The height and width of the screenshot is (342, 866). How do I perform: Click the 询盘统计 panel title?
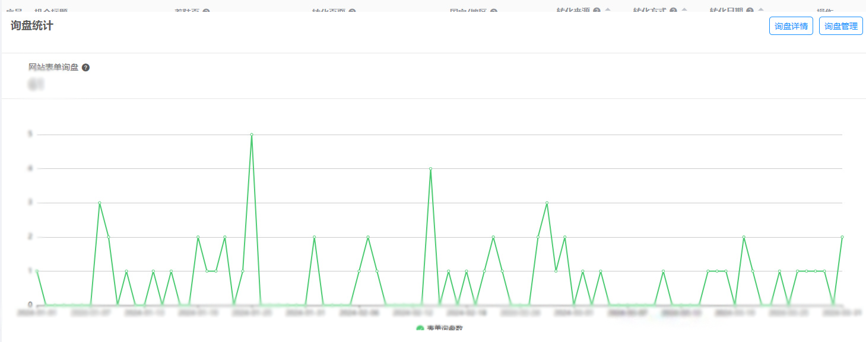tap(32, 26)
